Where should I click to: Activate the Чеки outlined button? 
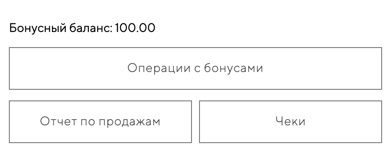click(291, 122)
